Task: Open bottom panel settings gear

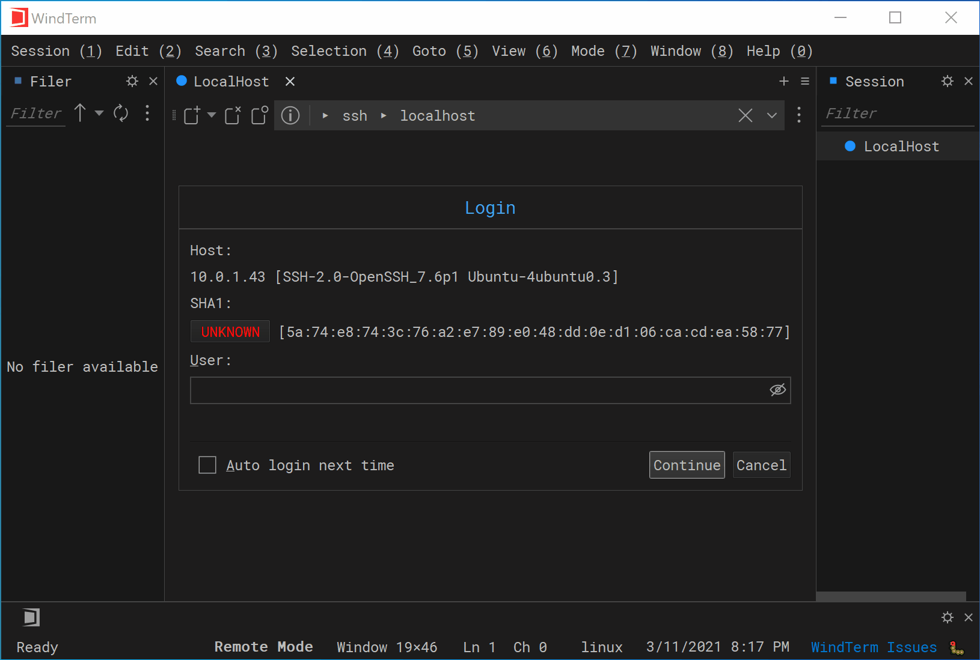Action: tap(948, 617)
